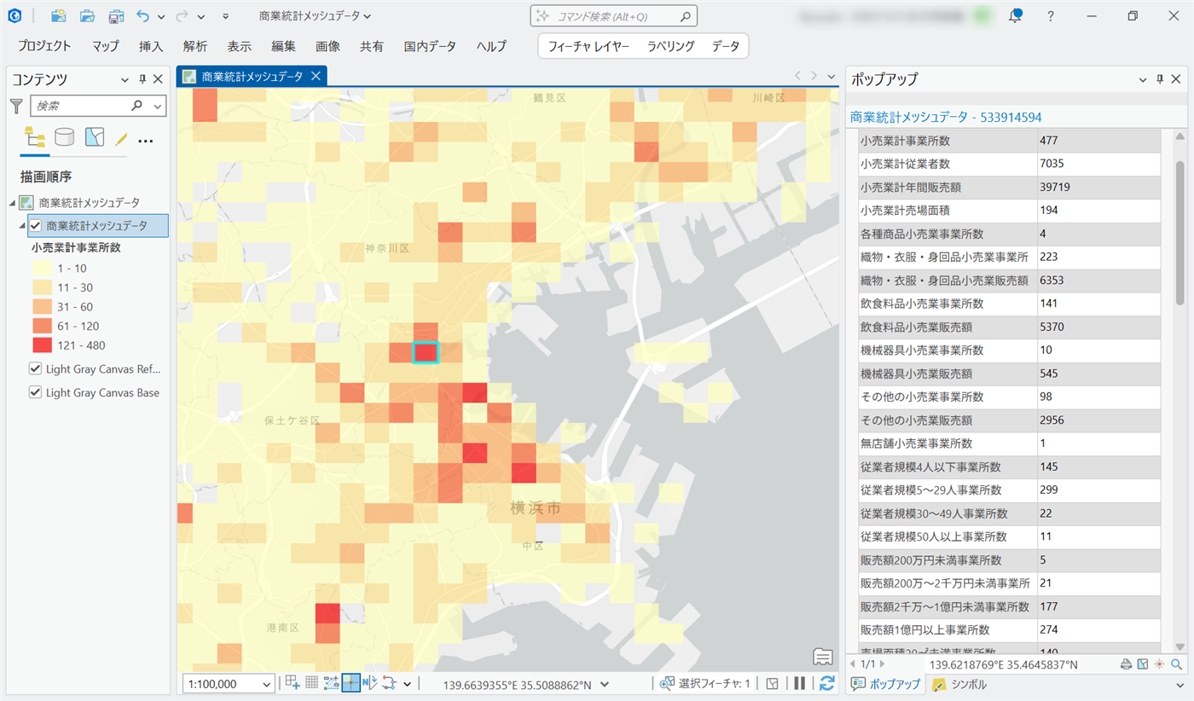Expand the coordinate display format dropdown
Image resolution: width=1194 pixels, height=701 pixels.
[605, 683]
